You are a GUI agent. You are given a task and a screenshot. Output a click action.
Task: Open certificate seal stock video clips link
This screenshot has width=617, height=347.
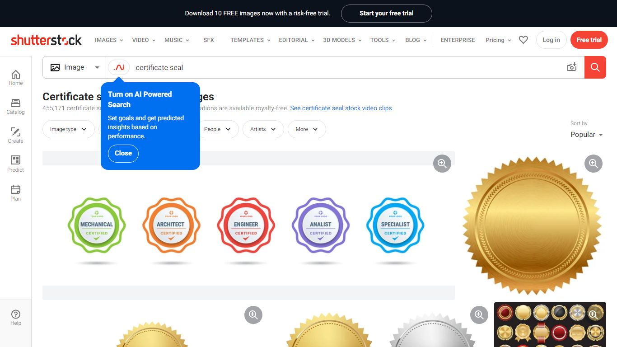341,108
